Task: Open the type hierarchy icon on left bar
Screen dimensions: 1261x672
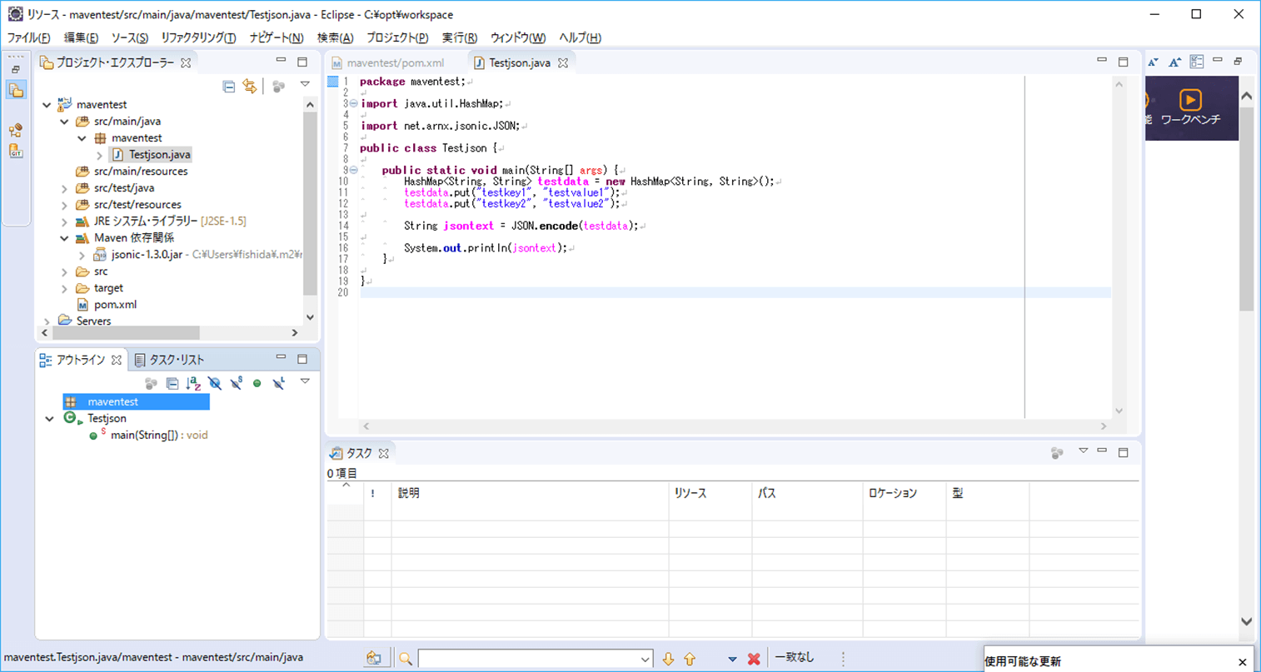Action: point(16,131)
